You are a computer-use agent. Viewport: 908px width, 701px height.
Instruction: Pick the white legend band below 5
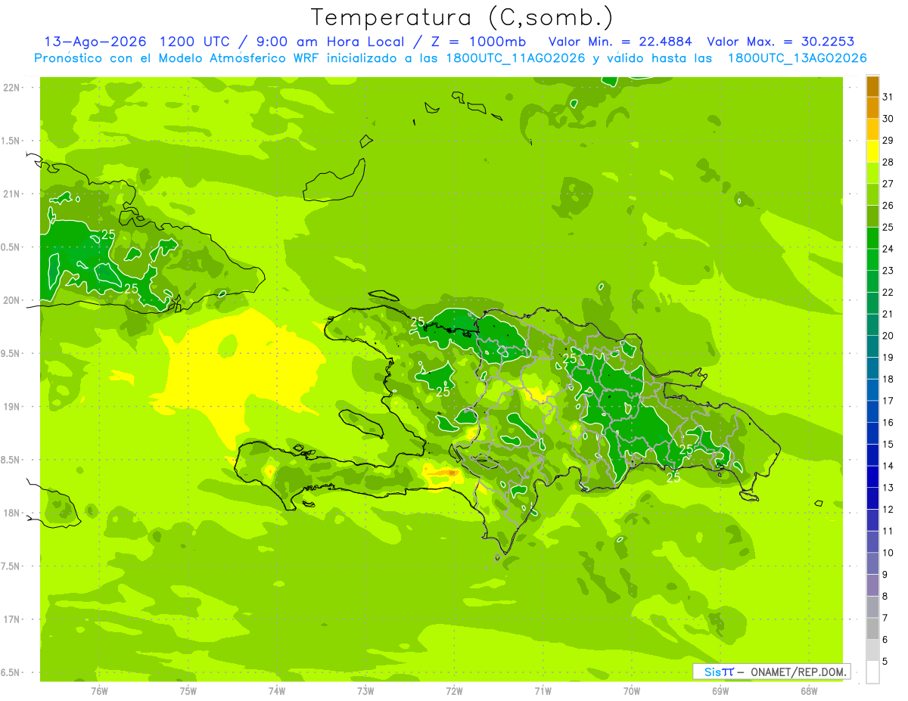[x=872, y=672]
